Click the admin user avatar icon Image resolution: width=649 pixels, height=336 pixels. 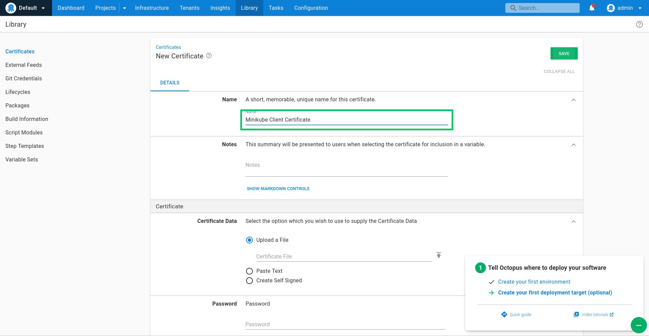[610, 8]
